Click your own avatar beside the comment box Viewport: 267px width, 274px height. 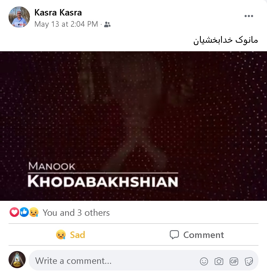17,260
